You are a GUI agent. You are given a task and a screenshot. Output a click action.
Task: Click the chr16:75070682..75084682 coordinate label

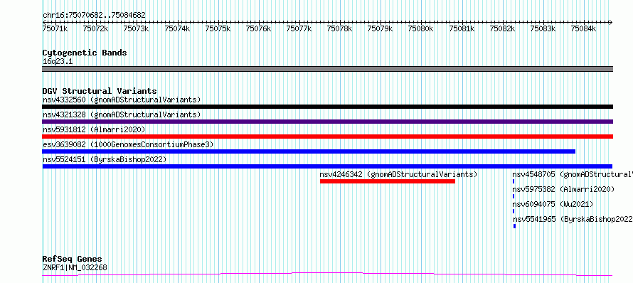(x=94, y=16)
